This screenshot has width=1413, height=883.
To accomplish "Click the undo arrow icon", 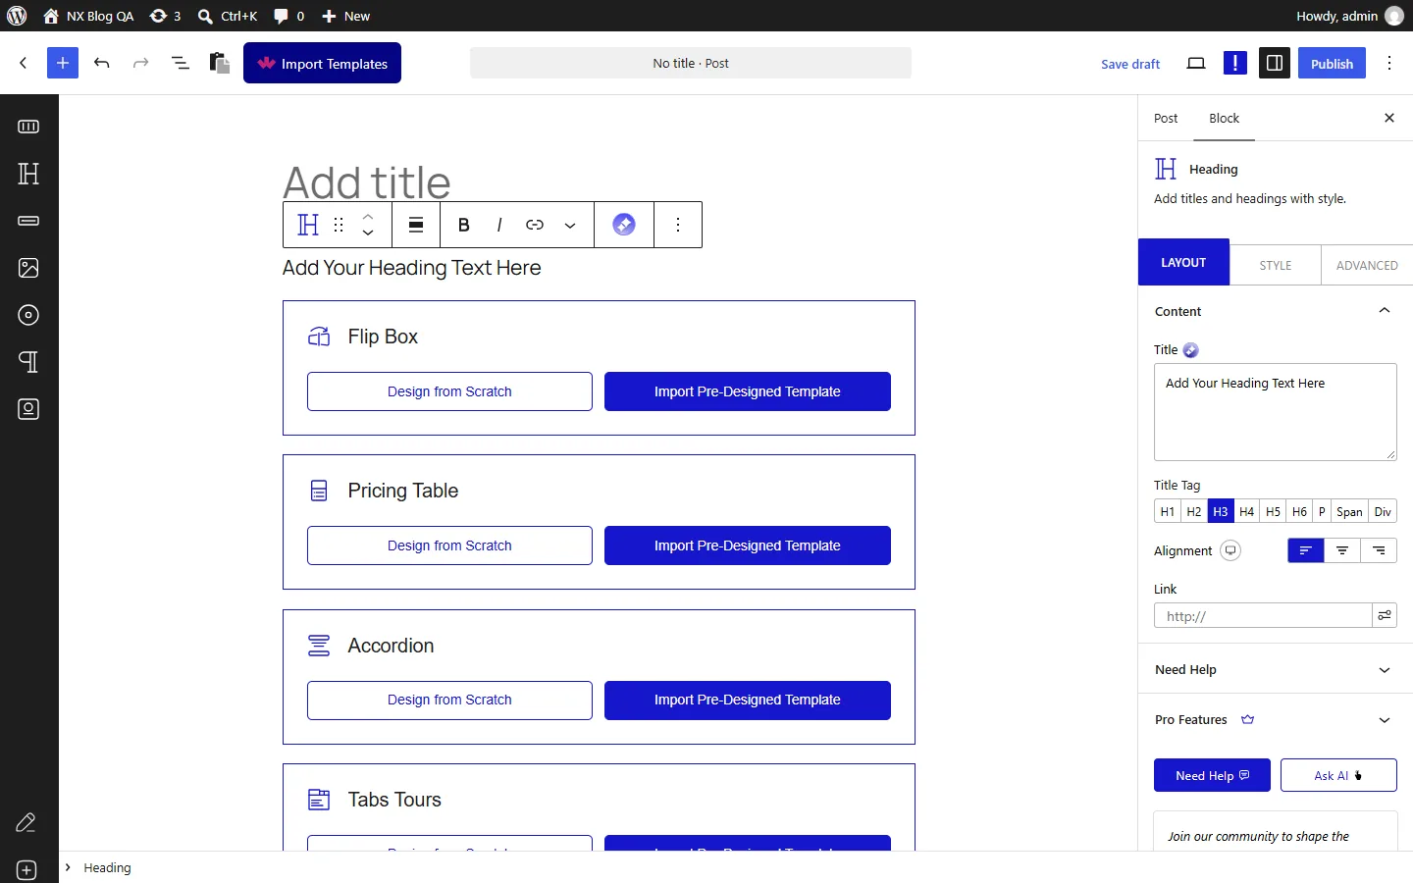I will tap(102, 63).
